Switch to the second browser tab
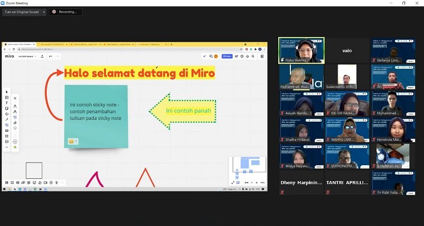 tap(52, 44)
